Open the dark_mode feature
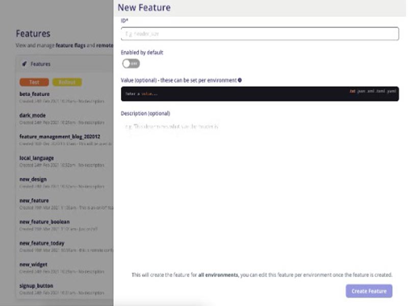Viewport: 408px width, 306px height. (32, 115)
